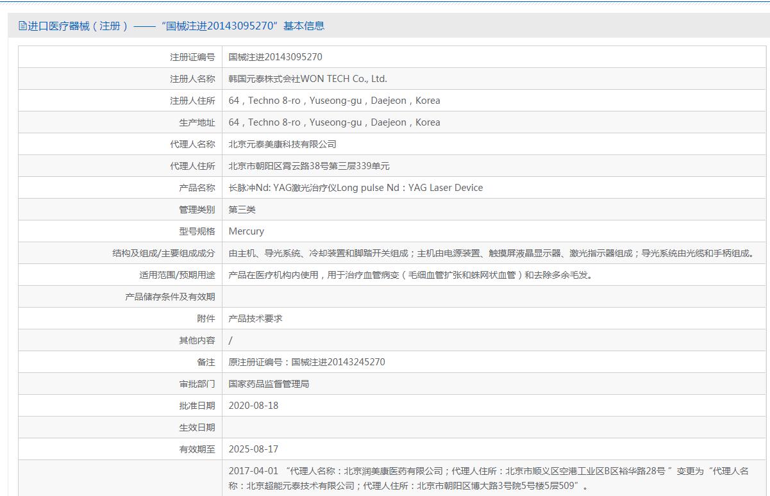Click the management category value 第三类
This screenshot has height=496, width=770.
tap(242, 210)
